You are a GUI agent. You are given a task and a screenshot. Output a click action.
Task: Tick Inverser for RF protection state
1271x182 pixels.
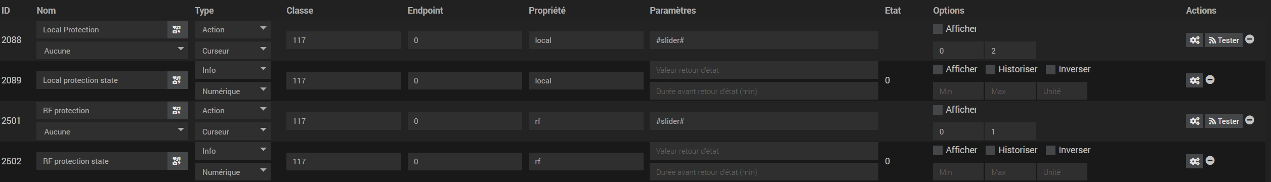point(1051,151)
